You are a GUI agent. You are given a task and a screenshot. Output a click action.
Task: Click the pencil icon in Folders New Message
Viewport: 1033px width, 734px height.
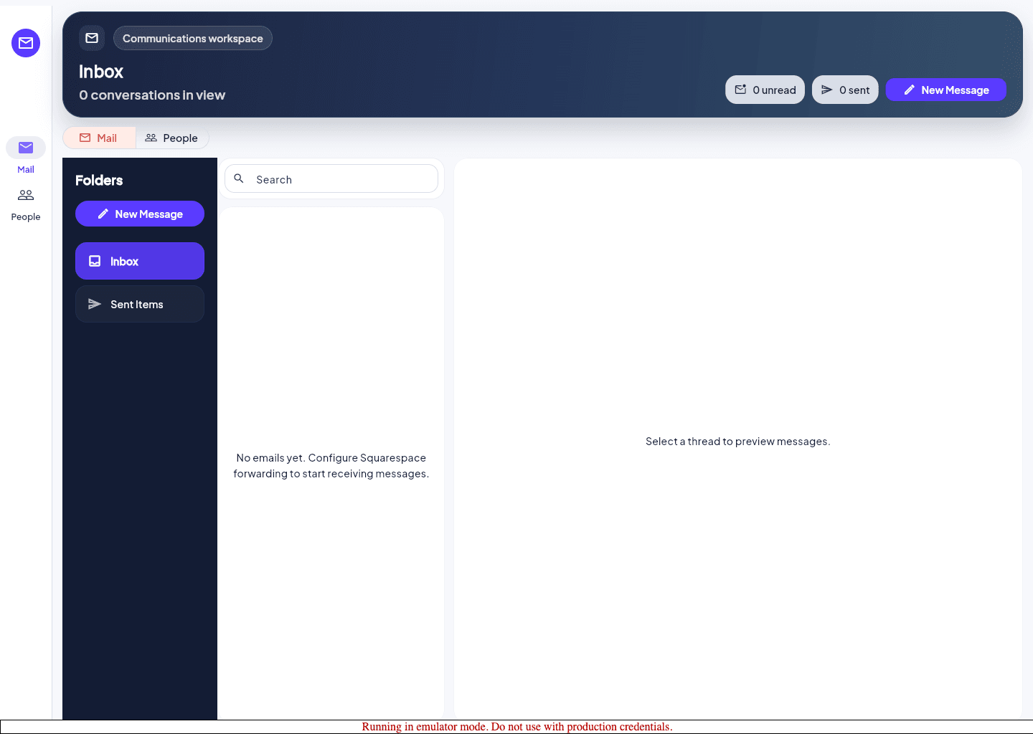pyautogui.click(x=103, y=214)
